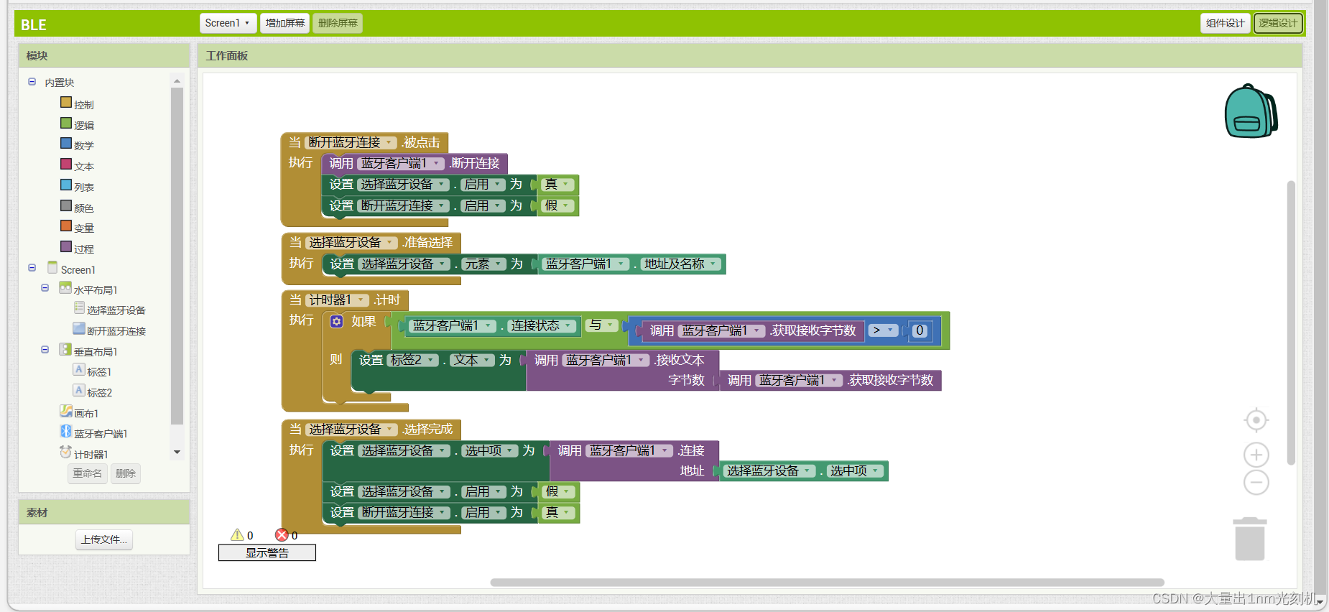Viewport: 1329px width, 612px height.
Task: Zoom in with the plus icon
Action: pyautogui.click(x=1256, y=455)
